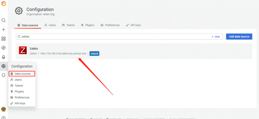This screenshot has height=119, width=259.
Task: Click the Zabbix red Z logo
Action: [x=23, y=50]
